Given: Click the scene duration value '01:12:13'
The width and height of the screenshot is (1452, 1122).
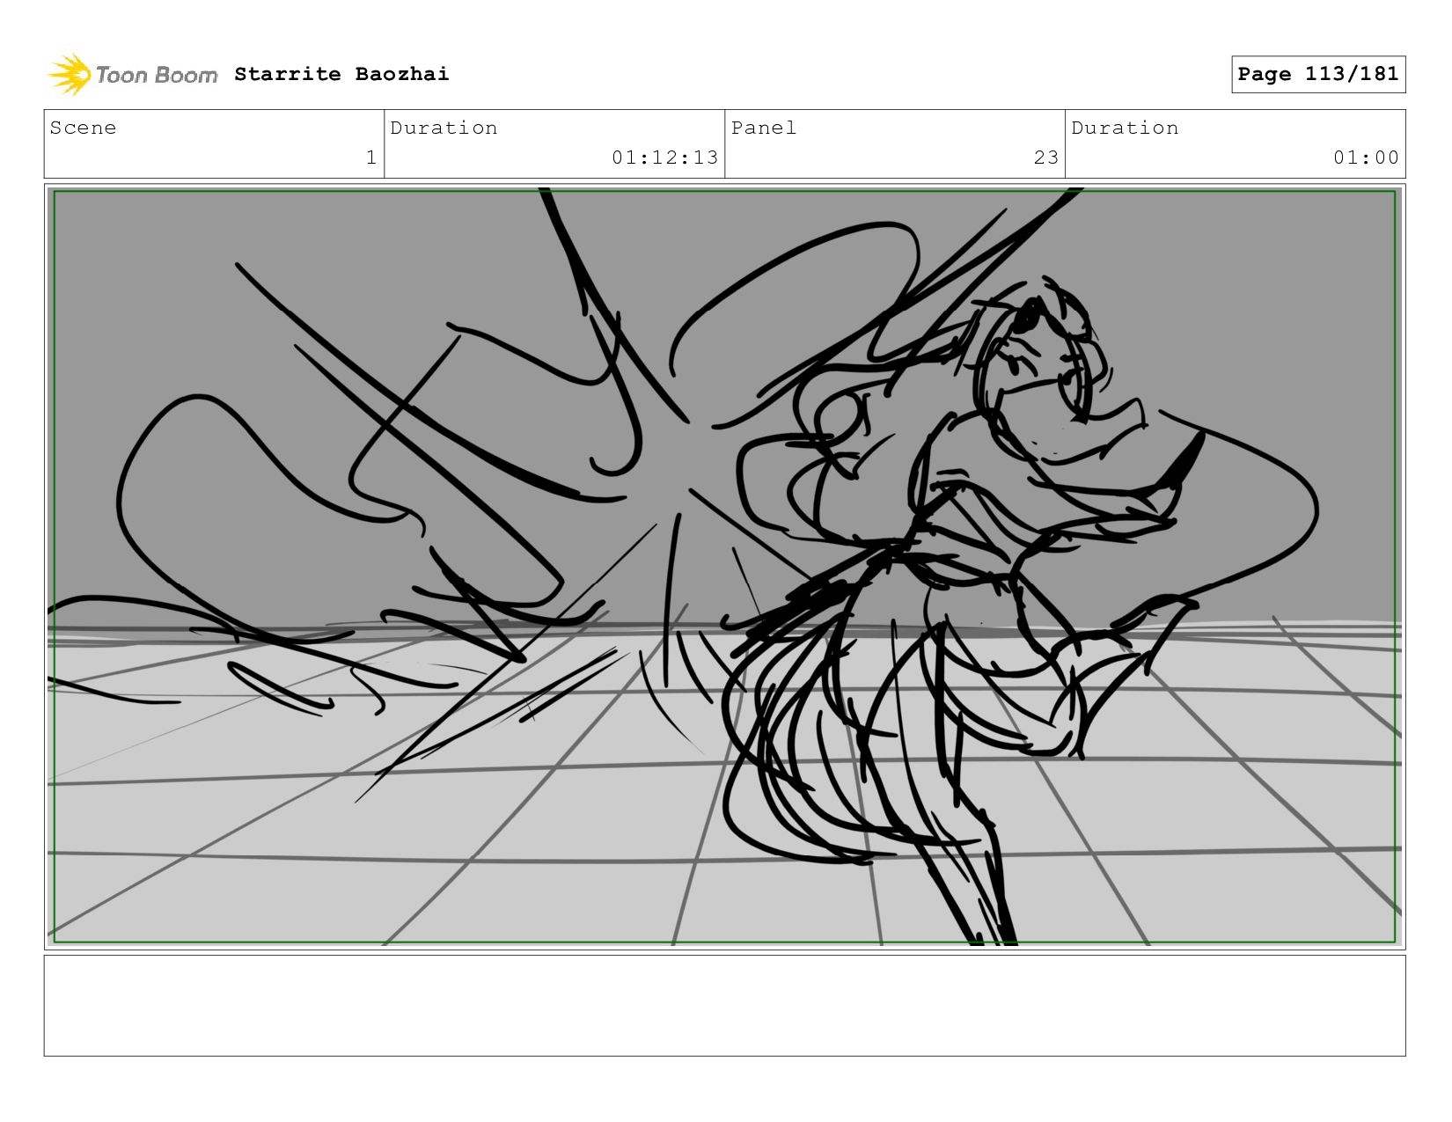Looking at the screenshot, I should click(x=665, y=158).
